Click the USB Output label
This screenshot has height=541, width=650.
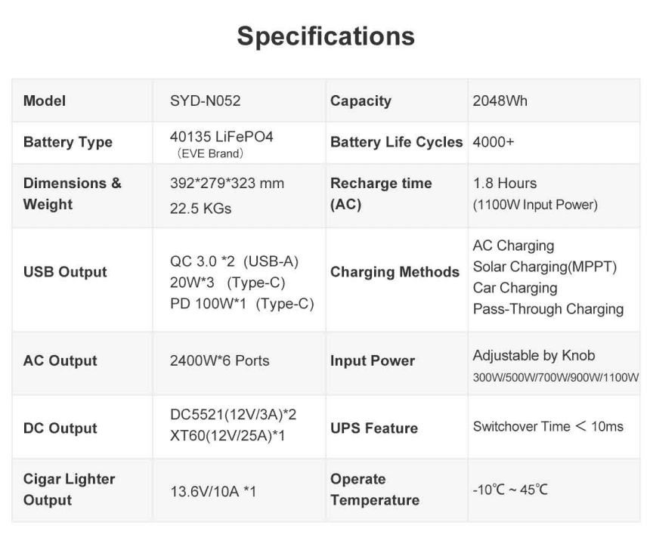65,272
